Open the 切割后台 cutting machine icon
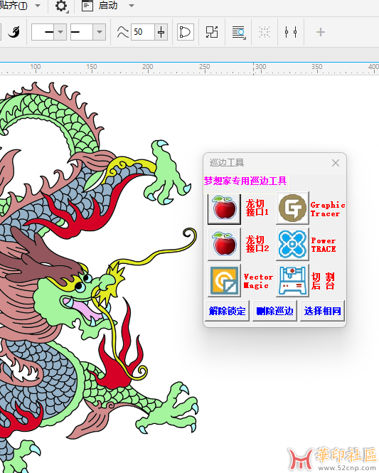The height and width of the screenshot is (473, 379). click(292, 280)
